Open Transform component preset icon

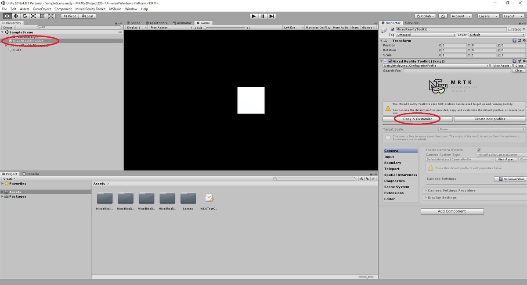click(x=519, y=40)
